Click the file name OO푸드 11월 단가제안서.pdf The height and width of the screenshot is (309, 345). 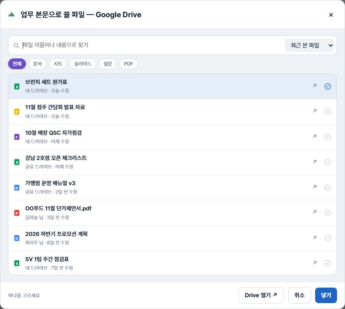pyautogui.click(x=58, y=208)
